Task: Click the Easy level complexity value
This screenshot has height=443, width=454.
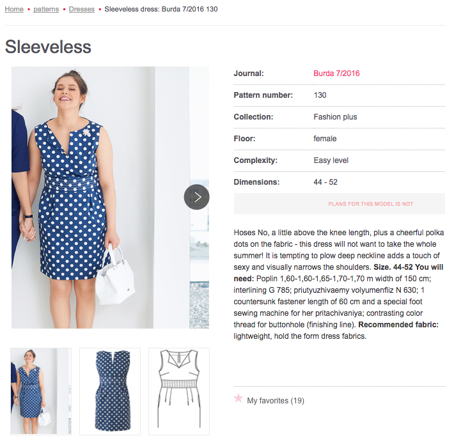Action: (x=331, y=160)
